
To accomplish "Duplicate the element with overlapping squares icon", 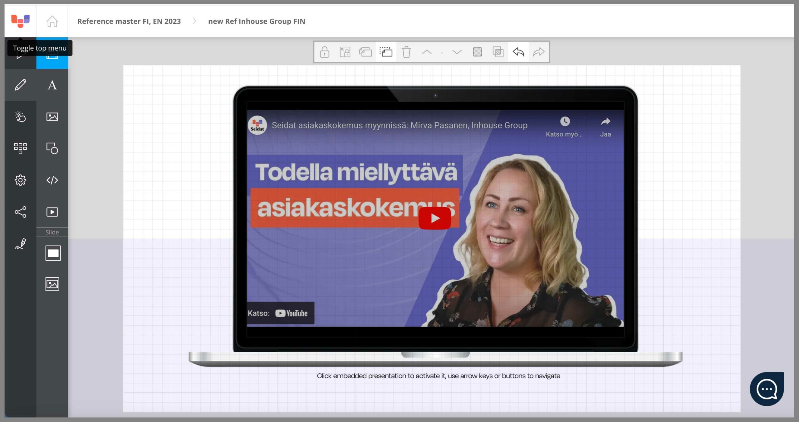I will [498, 52].
